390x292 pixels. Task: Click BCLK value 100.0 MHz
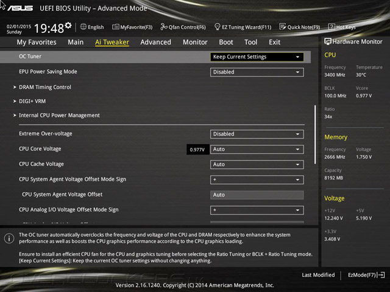coord(335,96)
